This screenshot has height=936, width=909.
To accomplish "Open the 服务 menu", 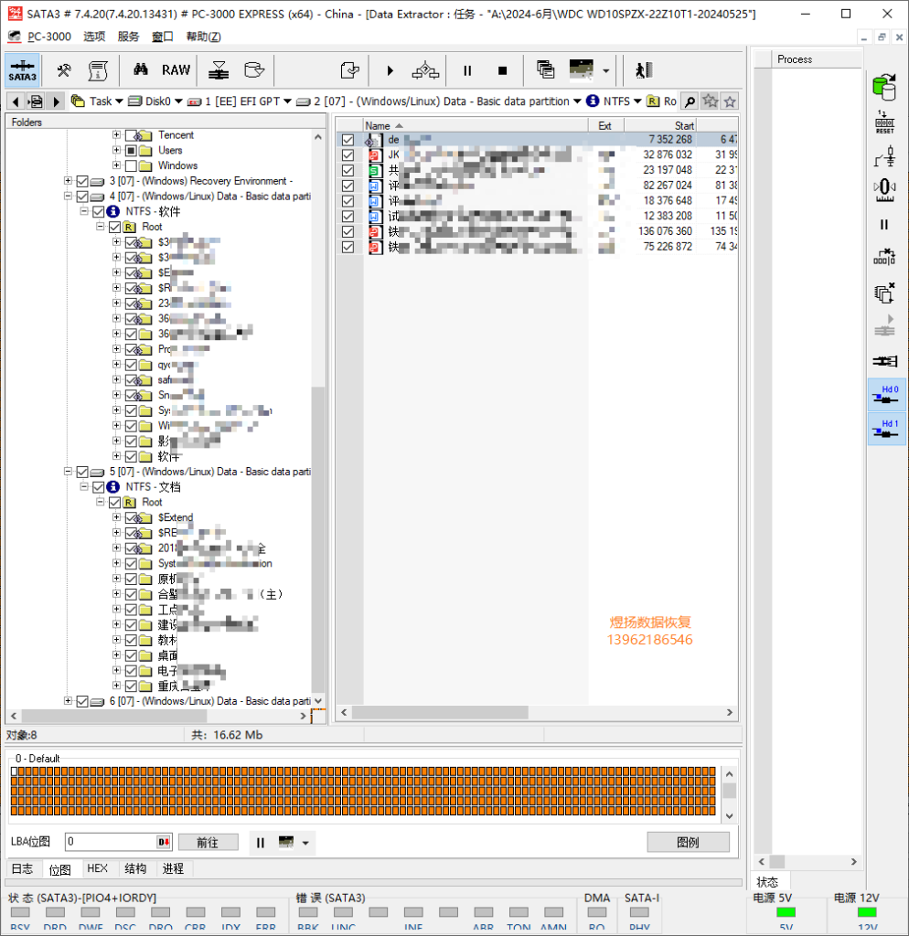I will [x=128, y=37].
